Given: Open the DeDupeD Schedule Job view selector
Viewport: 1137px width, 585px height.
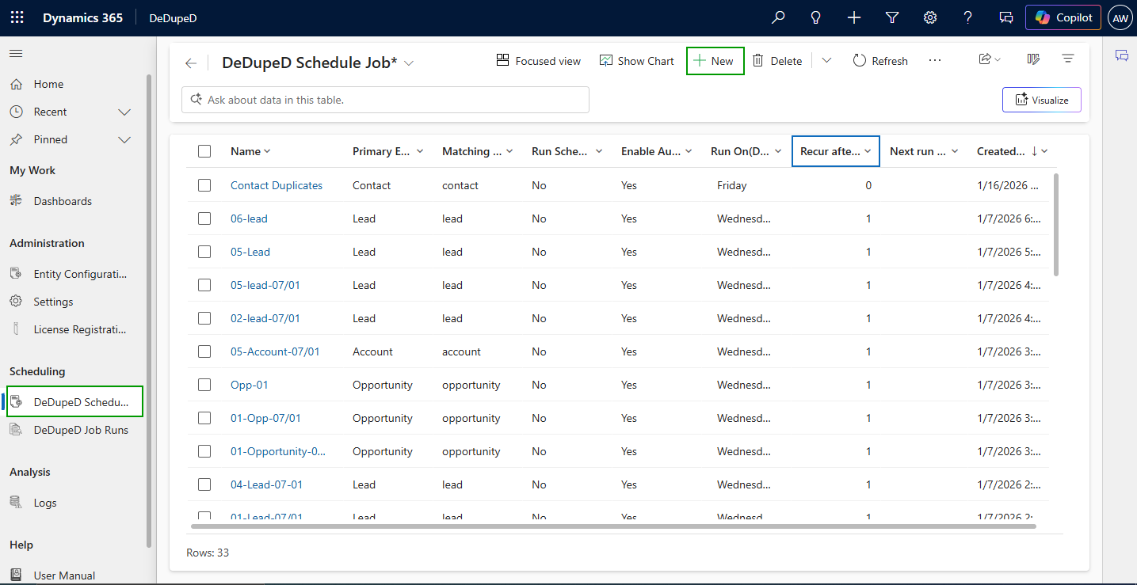Looking at the screenshot, I should (409, 63).
